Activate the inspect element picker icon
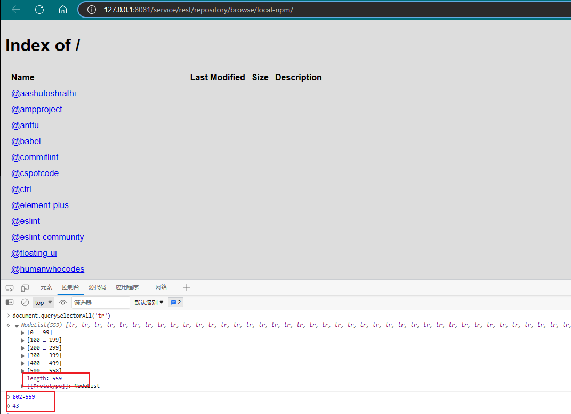 [10, 288]
